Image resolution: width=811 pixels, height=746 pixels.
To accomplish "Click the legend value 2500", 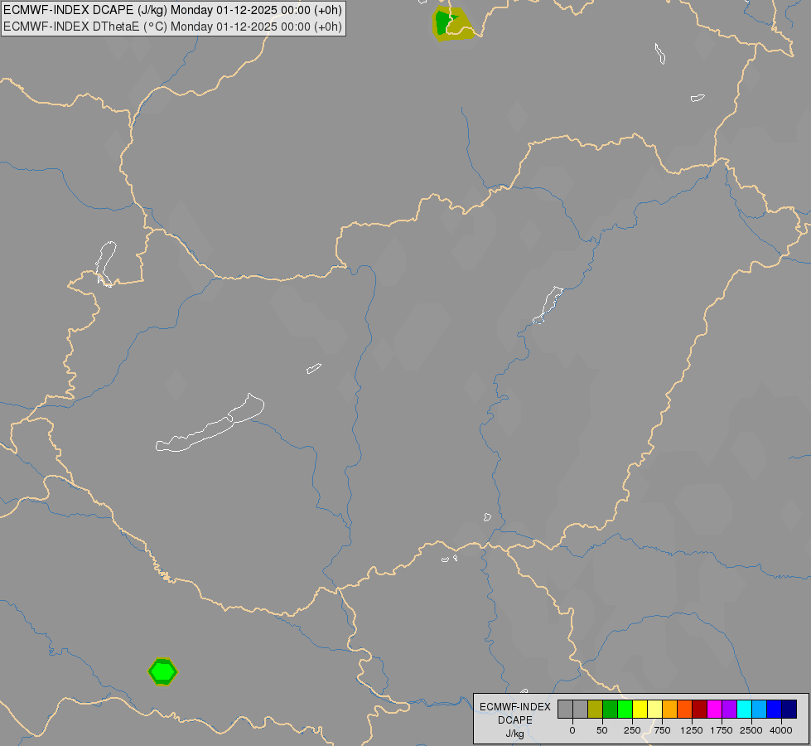I will click(751, 730).
